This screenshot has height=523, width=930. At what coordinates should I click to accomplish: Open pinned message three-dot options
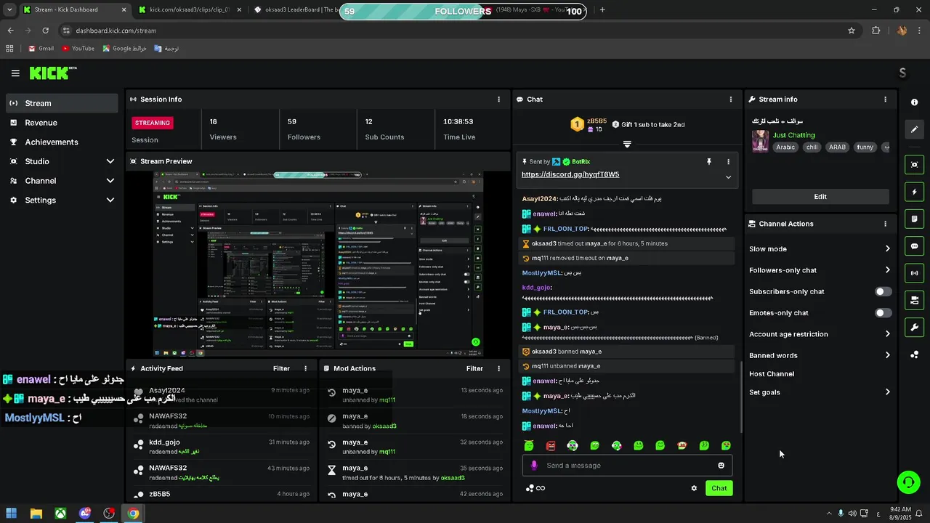point(728,162)
